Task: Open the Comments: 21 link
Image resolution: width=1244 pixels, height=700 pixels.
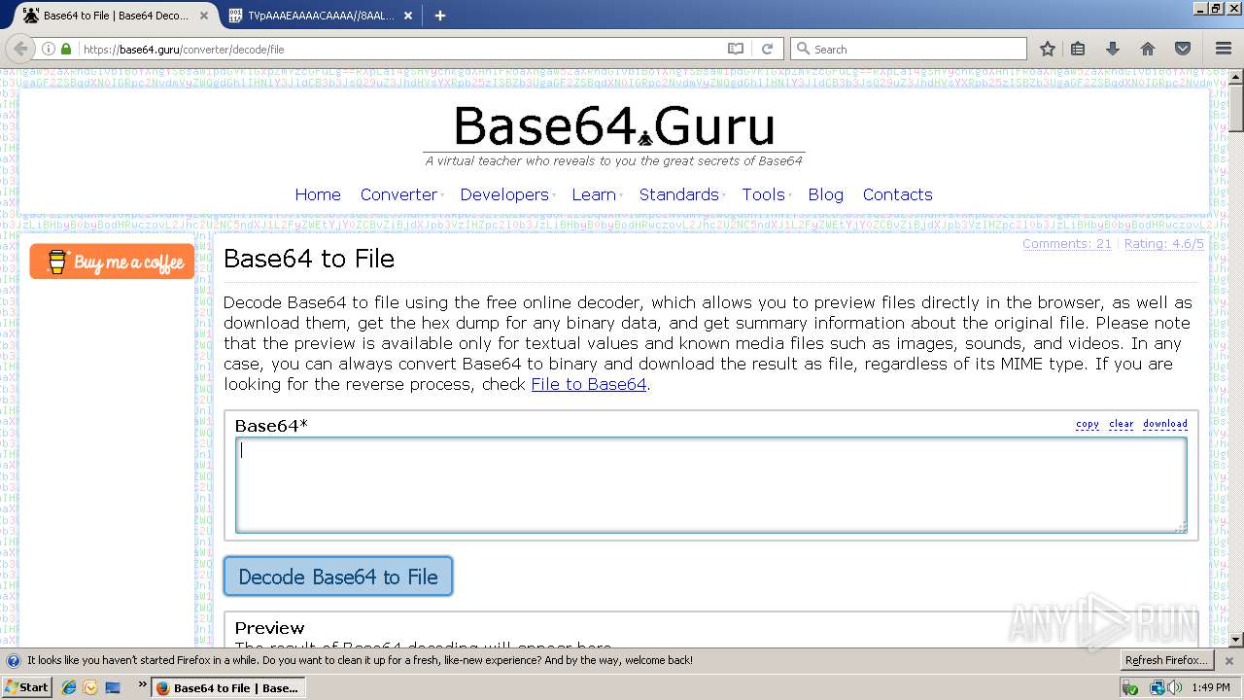Action: tap(1067, 244)
